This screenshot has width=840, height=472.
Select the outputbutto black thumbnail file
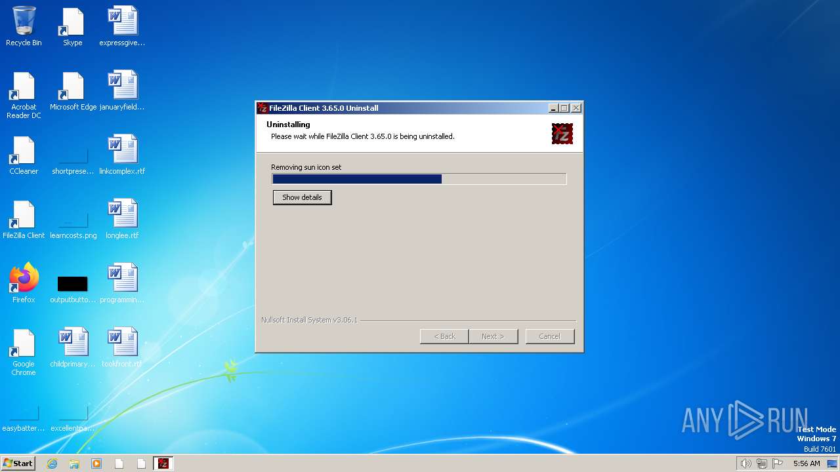73,288
